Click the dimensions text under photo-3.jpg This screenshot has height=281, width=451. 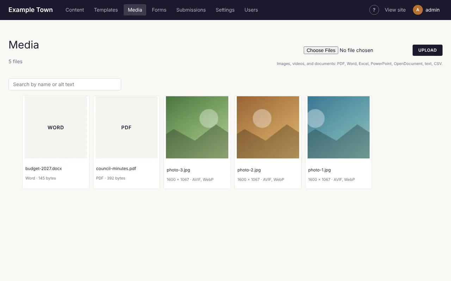tap(190, 179)
